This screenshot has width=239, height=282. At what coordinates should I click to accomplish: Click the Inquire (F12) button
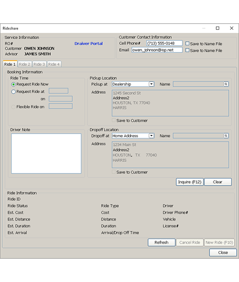190,182
